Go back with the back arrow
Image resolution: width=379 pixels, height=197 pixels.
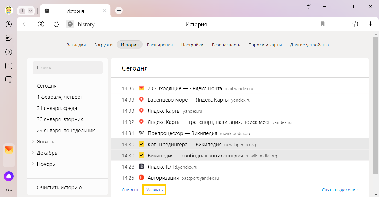tap(25, 24)
